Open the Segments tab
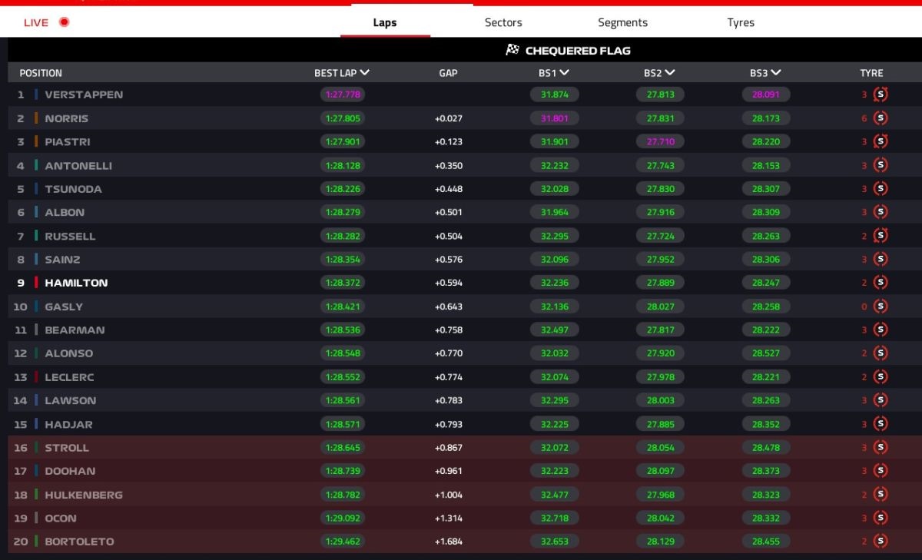 [622, 22]
